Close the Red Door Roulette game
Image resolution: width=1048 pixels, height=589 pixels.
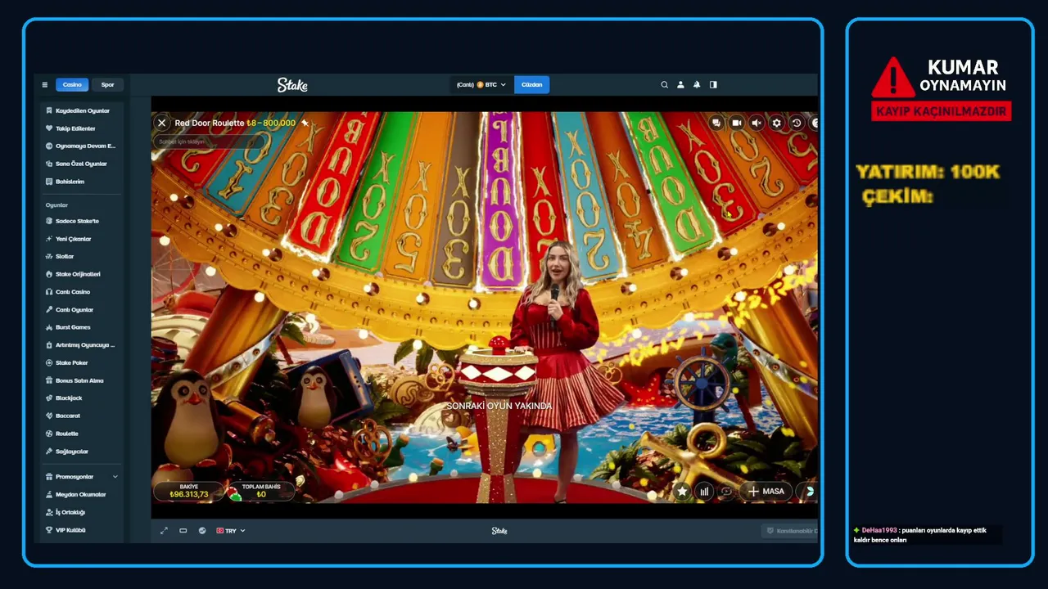pos(161,123)
